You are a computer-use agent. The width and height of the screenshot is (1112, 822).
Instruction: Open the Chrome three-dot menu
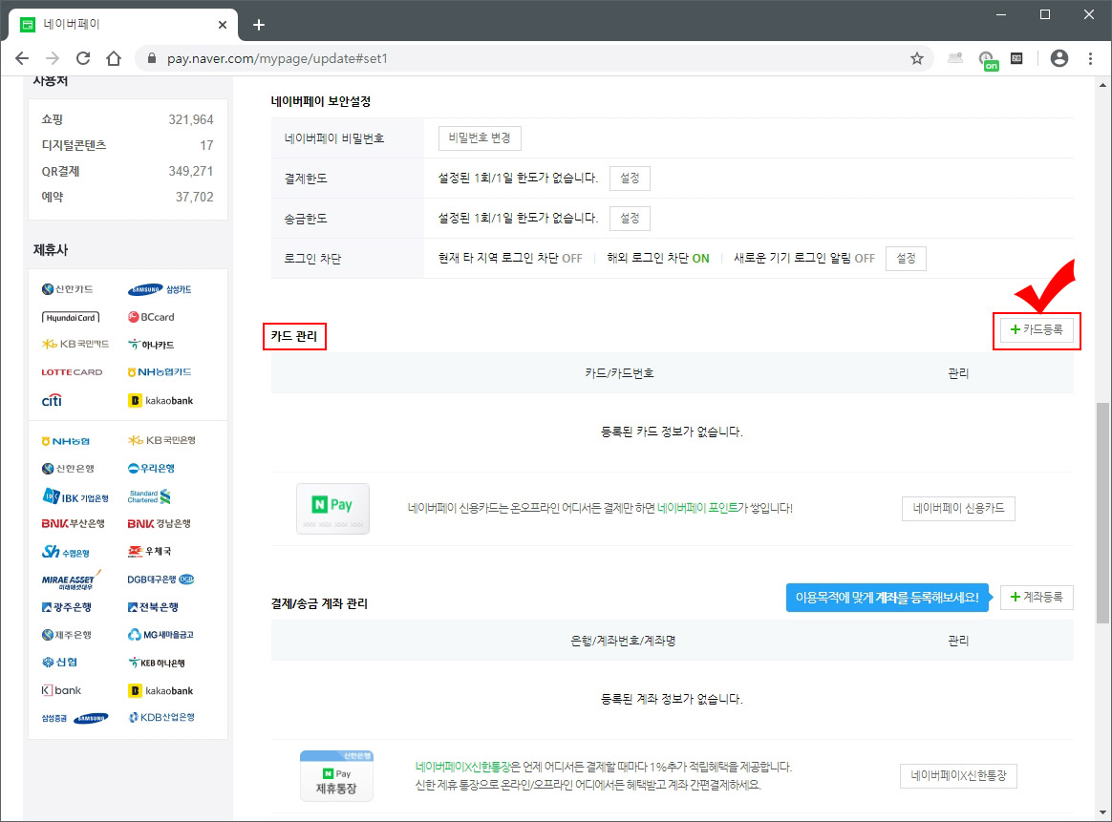pyautogui.click(x=1091, y=58)
